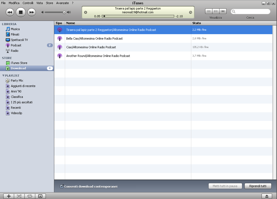
Task: Click the play arrow icon in track display
Action: (x=86, y=12)
